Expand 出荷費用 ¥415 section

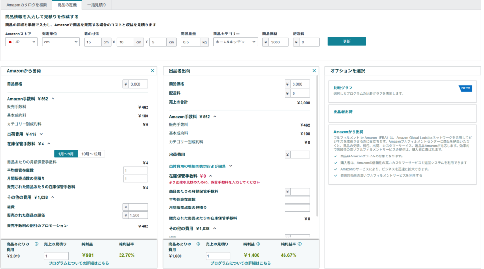tap(41, 134)
